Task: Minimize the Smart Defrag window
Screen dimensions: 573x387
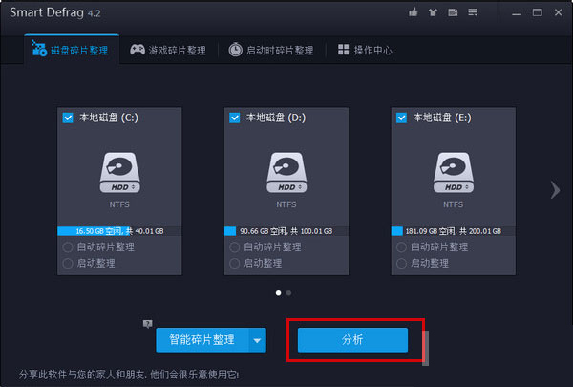Action: click(517, 12)
